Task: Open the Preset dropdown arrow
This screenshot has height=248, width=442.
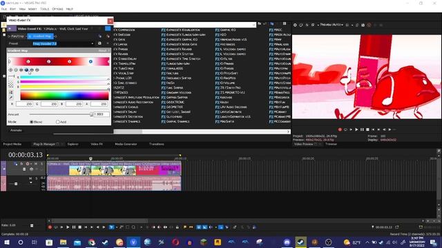Action: [x=92, y=43]
